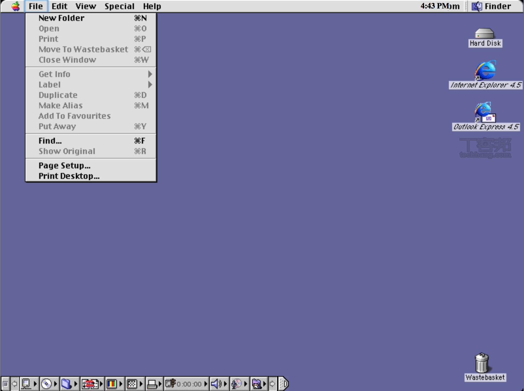The width and height of the screenshot is (524, 391).
Task: Click the Wastebasket icon on the desktop
Action: point(482,363)
